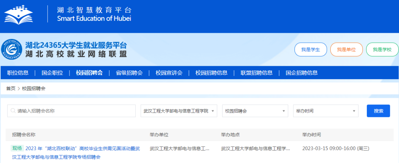Click the search magnifier icon in the input
The height and width of the screenshot is (163, 399).
tap(13, 111)
